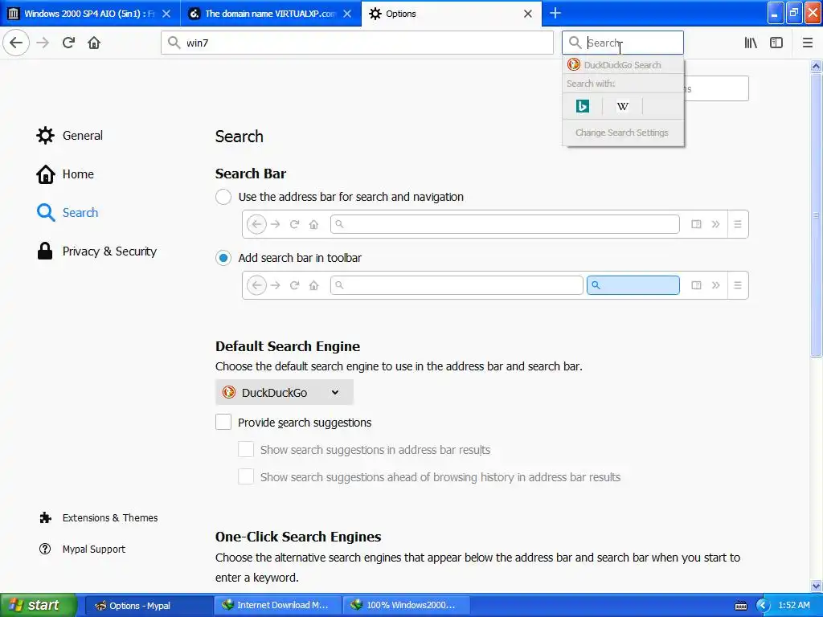Open Options - Mypal taskbar item
The width and height of the screenshot is (823, 617).
148,606
